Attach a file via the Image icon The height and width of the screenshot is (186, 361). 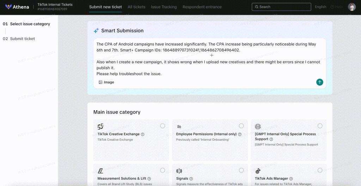pos(100,82)
